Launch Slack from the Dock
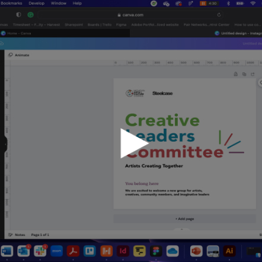Viewport: 262px width, 262px height. pyautogui.click(x=40, y=251)
